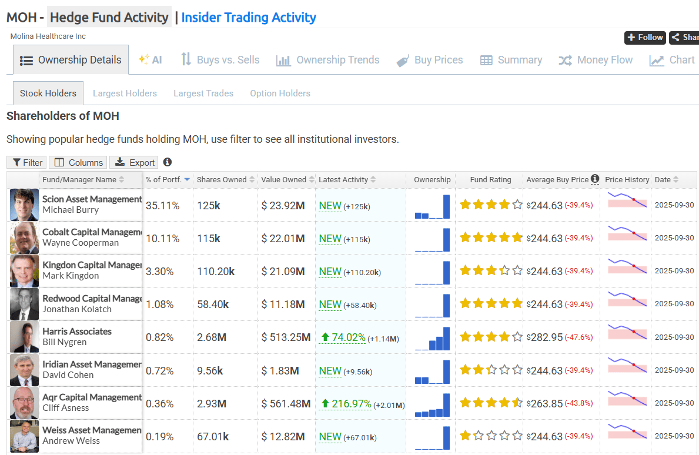Open Aqr Capital Management fund link
The image size is (699, 455).
[x=92, y=397]
